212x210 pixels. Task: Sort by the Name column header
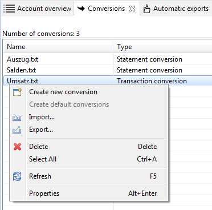point(58,47)
